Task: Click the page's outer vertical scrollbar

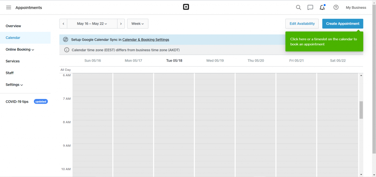Action: (x=374, y=79)
